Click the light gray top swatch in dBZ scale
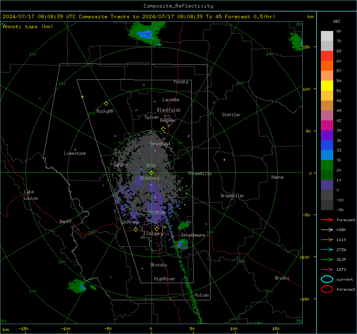Viewport: 357px width, 334px height. pyautogui.click(x=327, y=36)
